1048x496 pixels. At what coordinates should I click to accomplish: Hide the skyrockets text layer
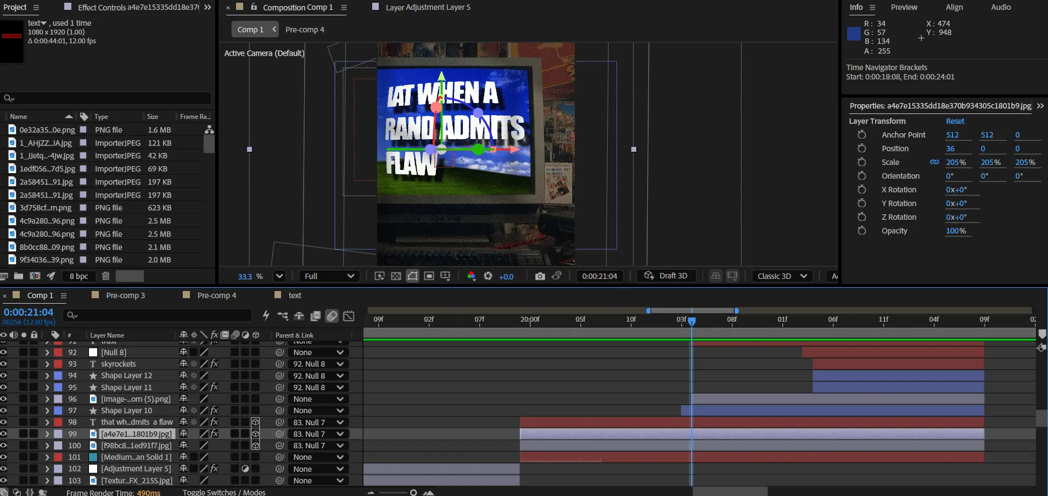4,364
